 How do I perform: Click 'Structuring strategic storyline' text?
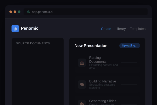(x=102, y=86)
